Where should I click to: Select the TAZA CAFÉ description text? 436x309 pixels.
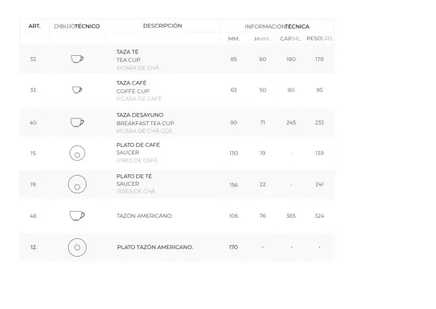(131, 83)
